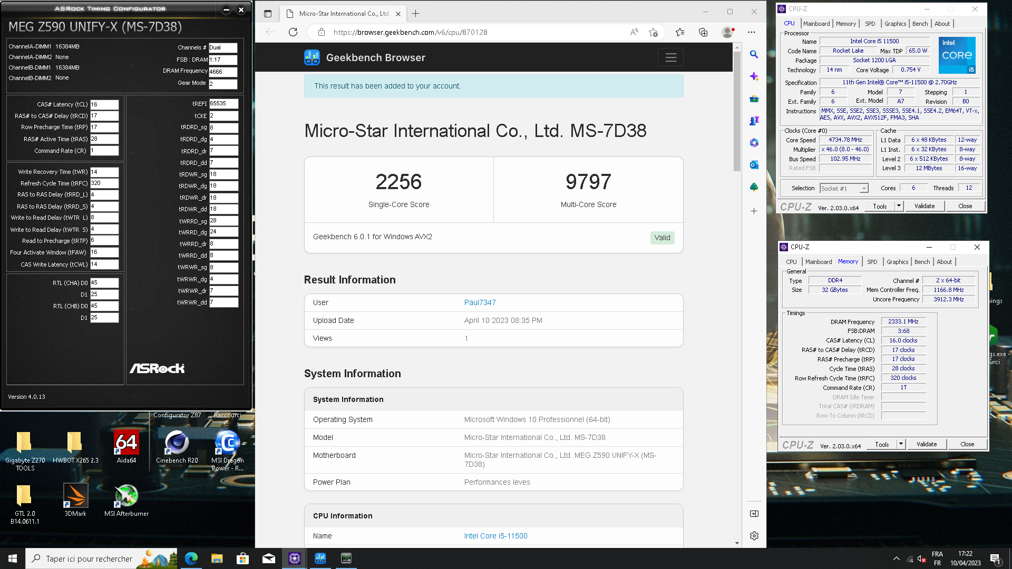The height and width of the screenshot is (569, 1012).
Task: Open Tools dropdown arrow in memory CPU-Z
Action: point(901,444)
